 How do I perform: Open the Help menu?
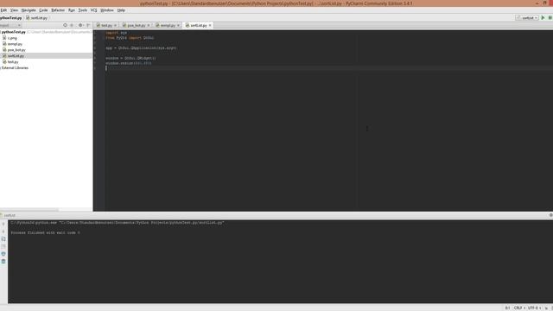click(x=121, y=10)
